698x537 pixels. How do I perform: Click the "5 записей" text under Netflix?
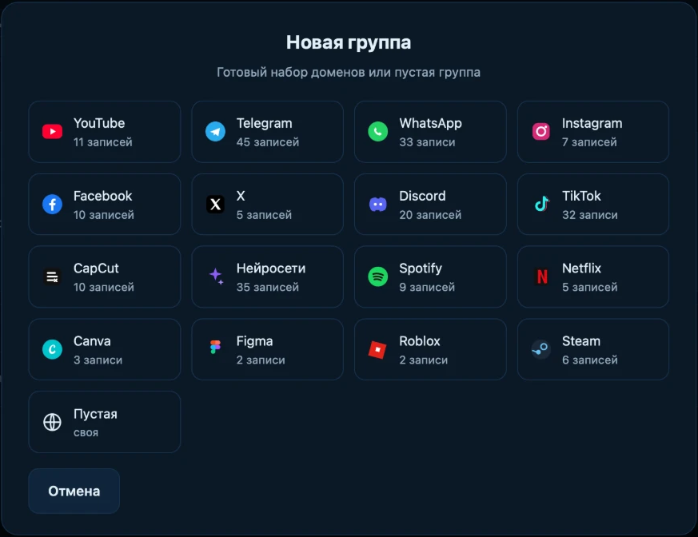click(x=590, y=287)
